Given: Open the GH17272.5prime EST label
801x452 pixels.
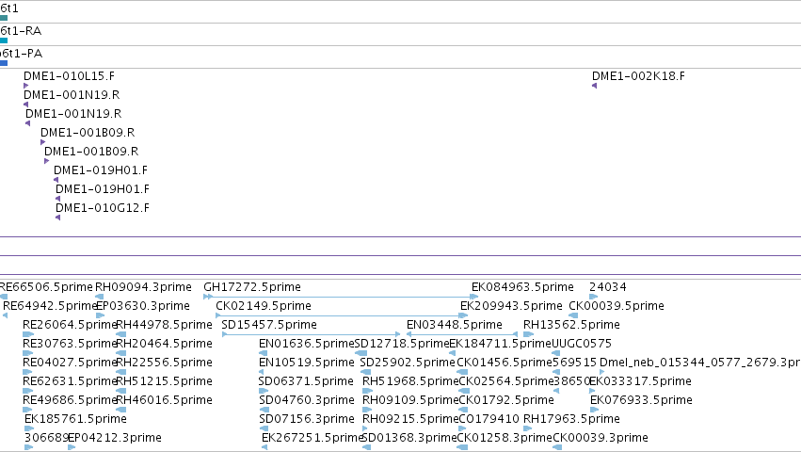Looking at the screenshot, I should (x=252, y=287).
